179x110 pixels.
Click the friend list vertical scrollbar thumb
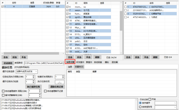click(121, 21)
